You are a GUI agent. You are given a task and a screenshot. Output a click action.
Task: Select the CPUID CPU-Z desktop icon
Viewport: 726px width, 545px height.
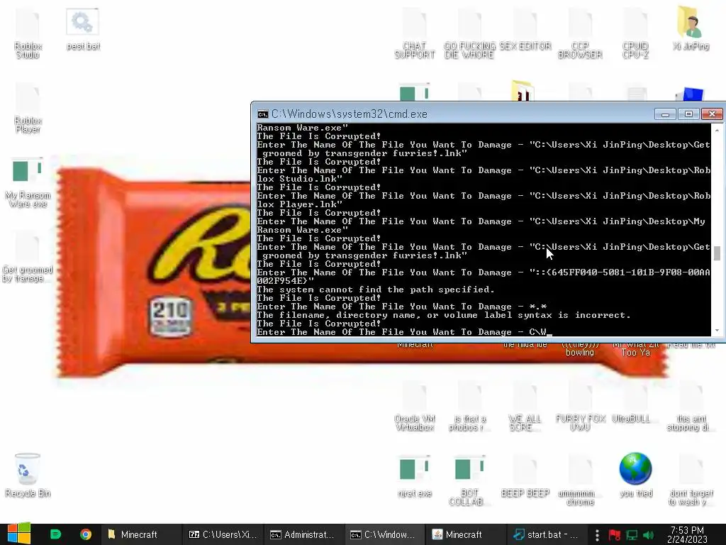635,33
